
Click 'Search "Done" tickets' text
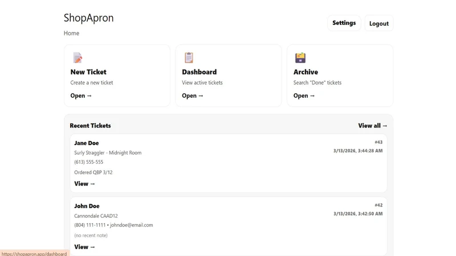point(317,82)
